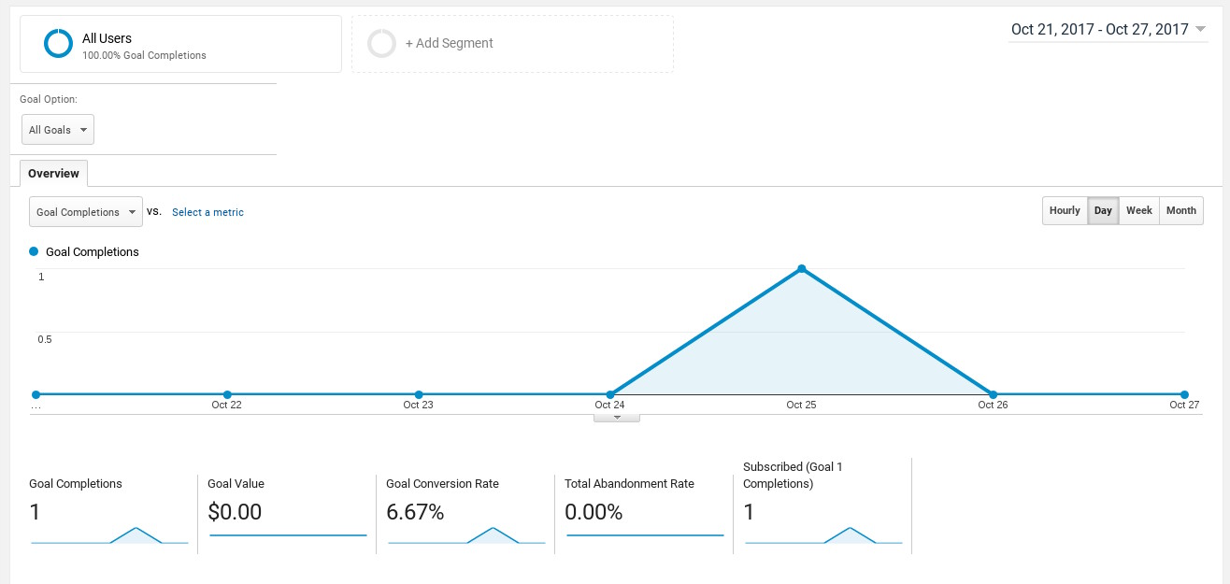Viewport: 1230px width, 584px height.
Task: Select the Day granularity button
Action: click(1103, 210)
